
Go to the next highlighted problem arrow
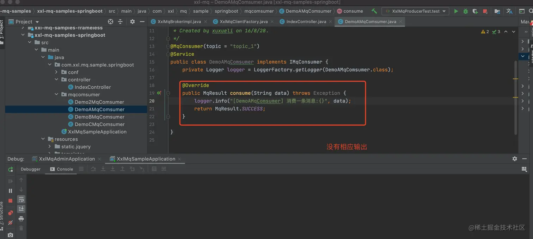[x=514, y=32]
